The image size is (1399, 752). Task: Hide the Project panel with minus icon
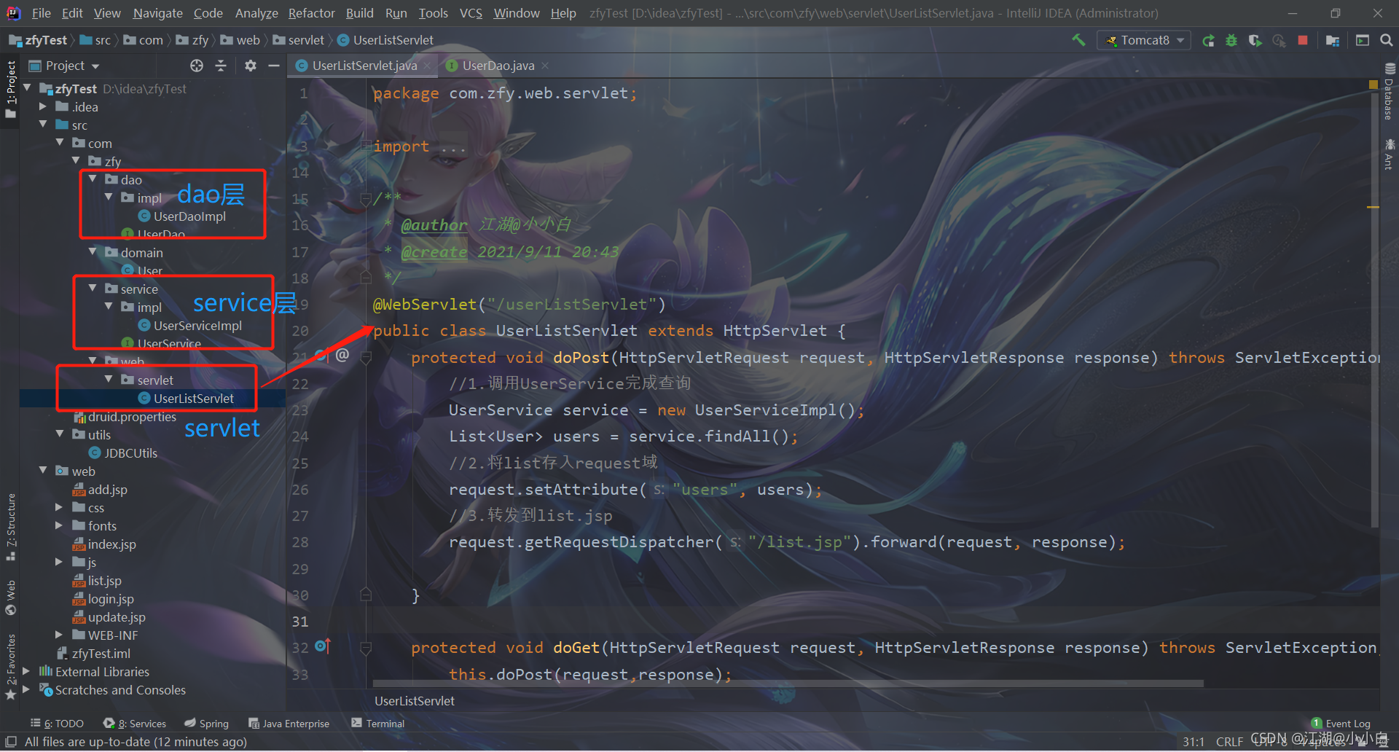[x=274, y=66]
